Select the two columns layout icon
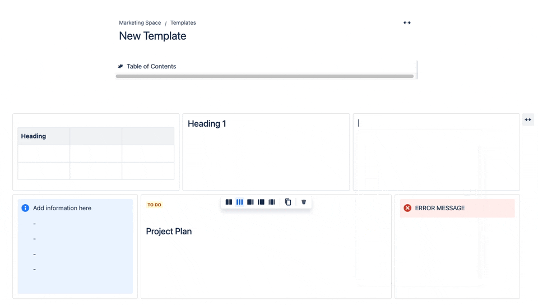This screenshot has height=305, width=538. 229,202
